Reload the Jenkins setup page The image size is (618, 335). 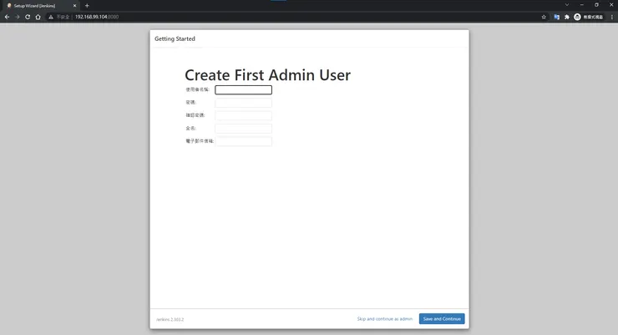coord(28,17)
